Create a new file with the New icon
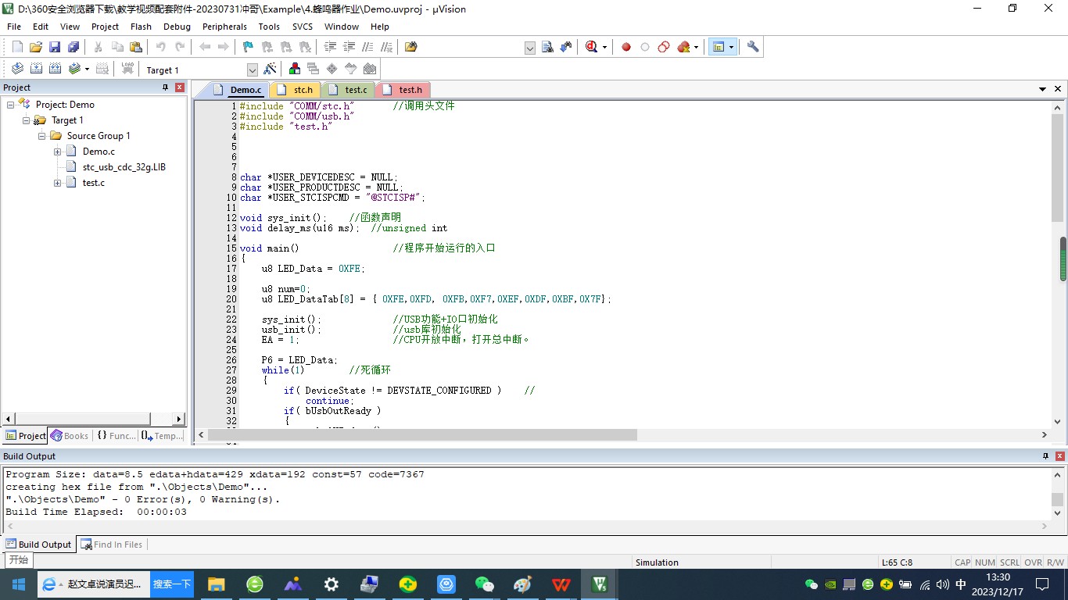The height and width of the screenshot is (600, 1068). 17,47
